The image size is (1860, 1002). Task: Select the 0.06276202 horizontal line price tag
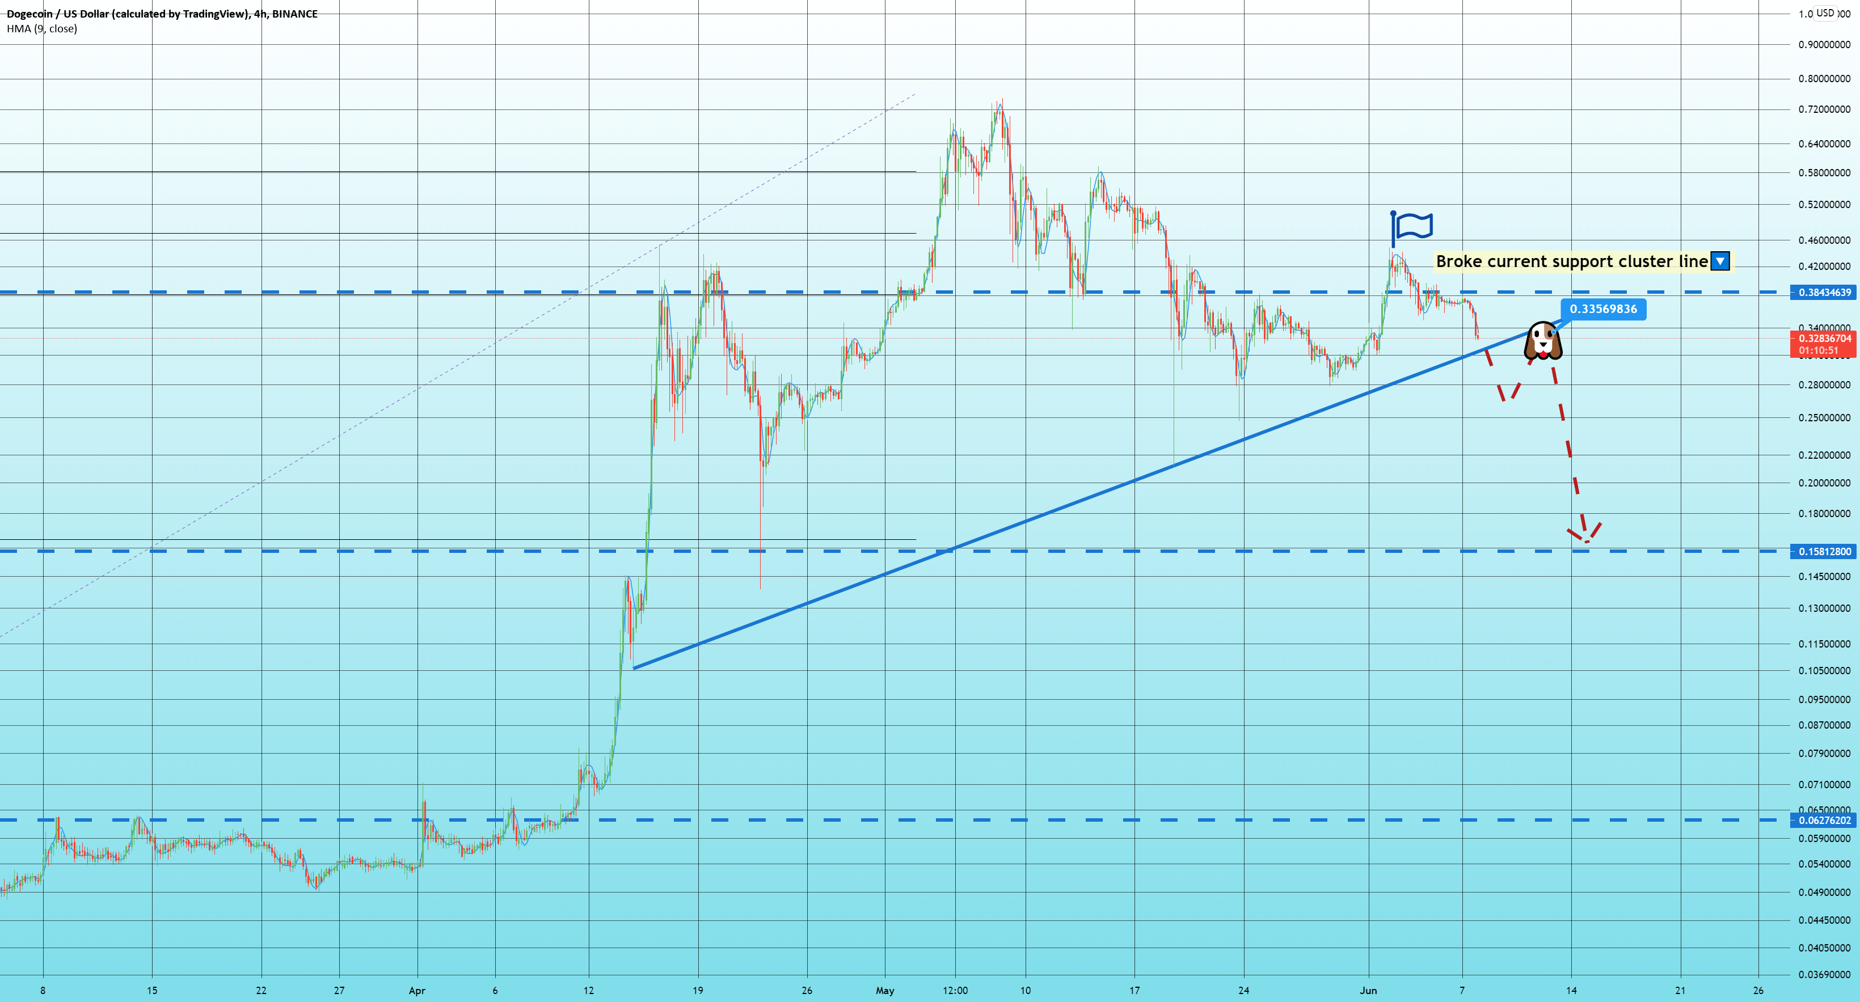[x=1823, y=820]
